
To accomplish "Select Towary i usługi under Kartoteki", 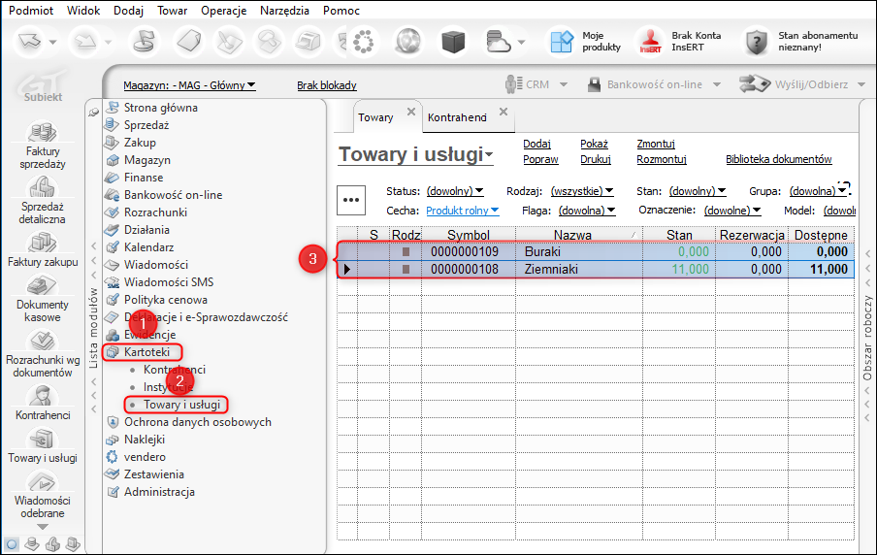I will (181, 405).
